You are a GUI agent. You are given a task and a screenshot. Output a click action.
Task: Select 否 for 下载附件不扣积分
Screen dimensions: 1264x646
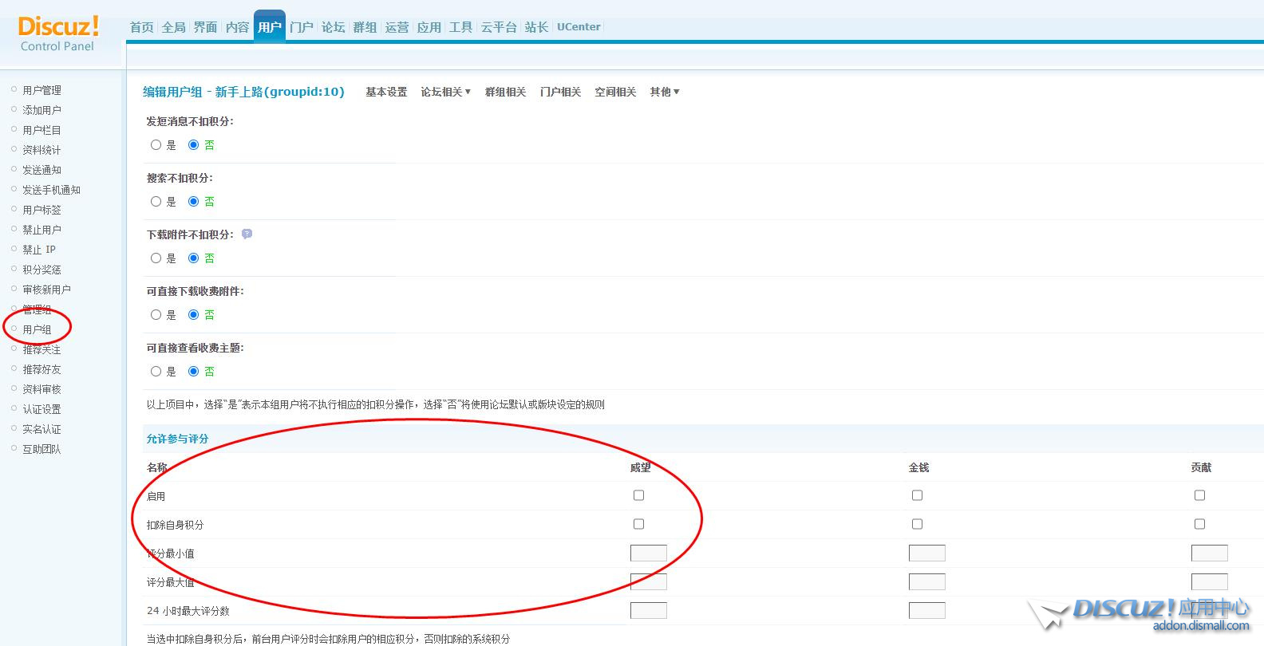pos(193,258)
